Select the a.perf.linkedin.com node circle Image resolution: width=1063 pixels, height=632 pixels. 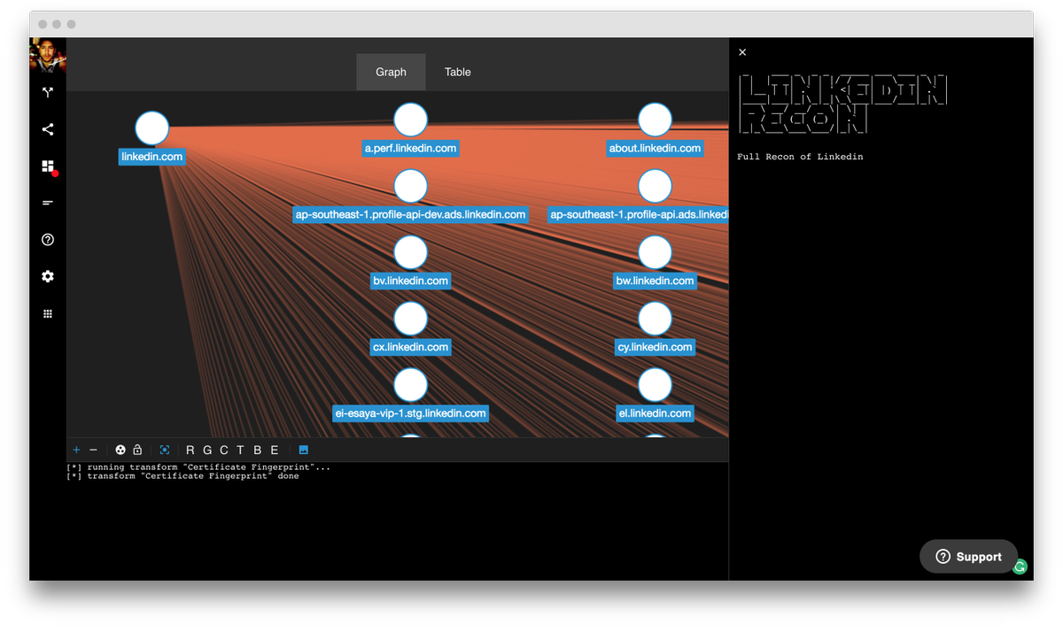point(411,119)
